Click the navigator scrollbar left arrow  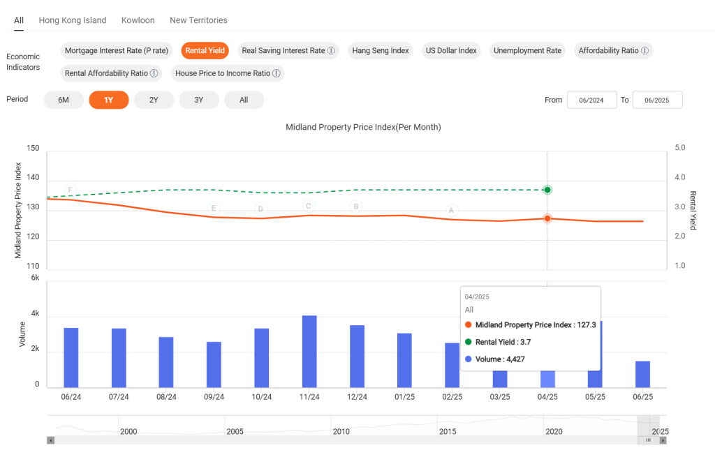(x=50, y=440)
